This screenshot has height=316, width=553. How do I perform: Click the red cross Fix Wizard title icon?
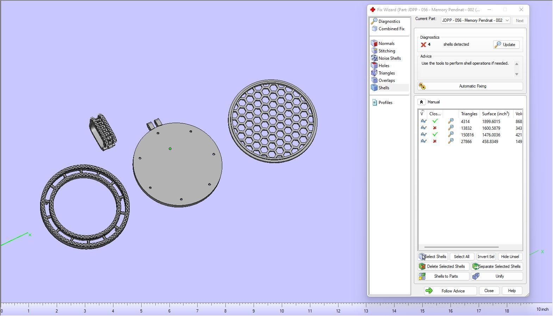373,10
